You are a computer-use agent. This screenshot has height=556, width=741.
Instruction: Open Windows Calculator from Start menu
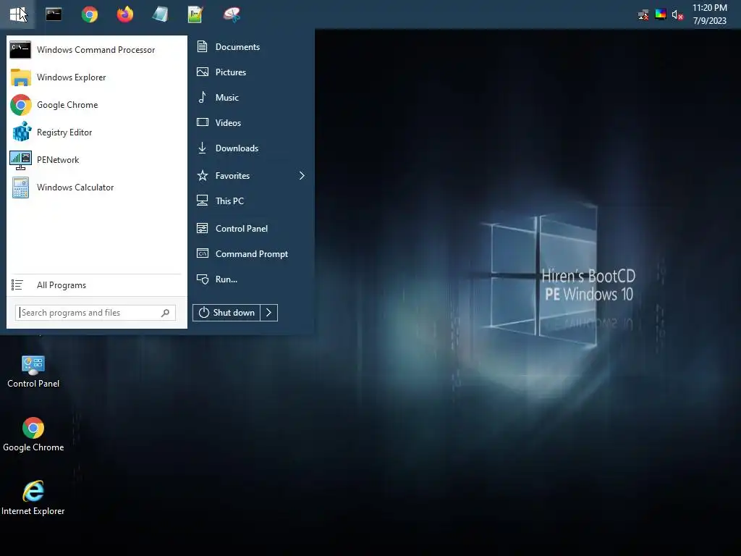coord(97,188)
